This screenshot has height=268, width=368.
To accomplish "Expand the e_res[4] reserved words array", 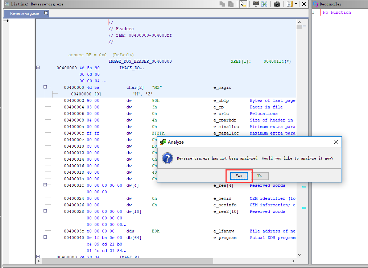I will [x=45, y=185].
